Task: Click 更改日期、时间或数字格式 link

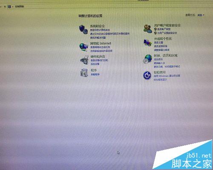Action: pos(167,66)
